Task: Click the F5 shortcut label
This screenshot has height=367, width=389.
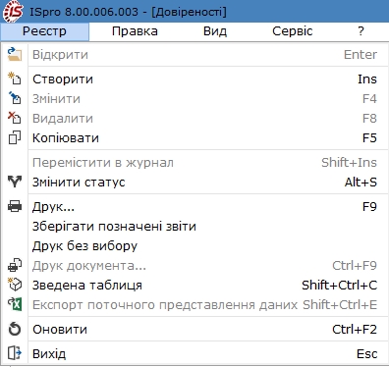Action: (369, 138)
